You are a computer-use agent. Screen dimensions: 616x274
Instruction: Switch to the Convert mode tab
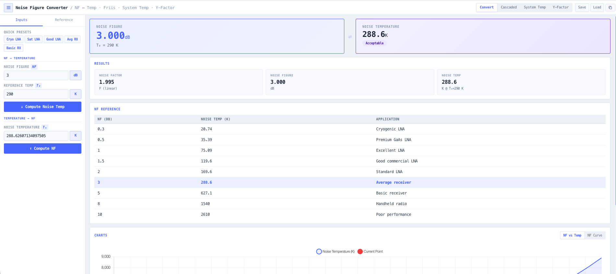(x=487, y=7)
